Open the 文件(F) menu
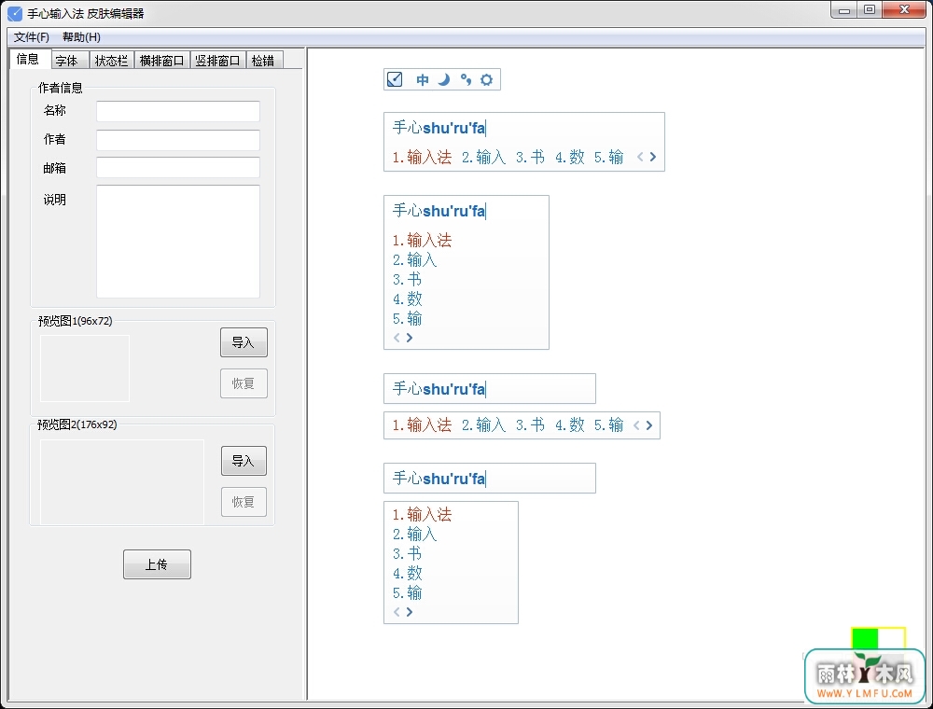 [x=32, y=37]
